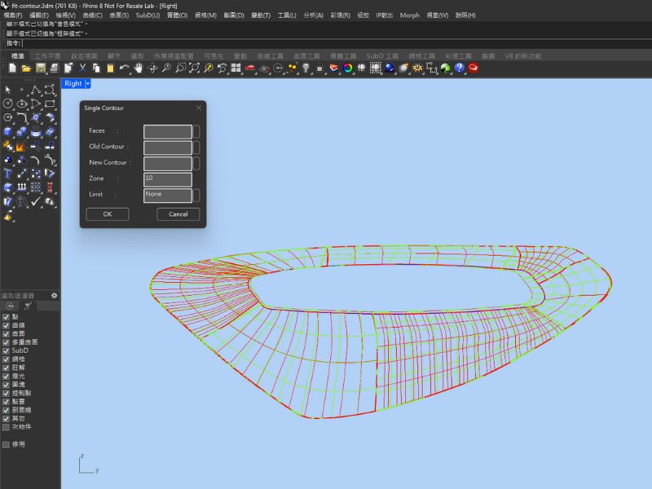Select the Box solid tool in sidebar
The image size is (652, 489).
7,131
